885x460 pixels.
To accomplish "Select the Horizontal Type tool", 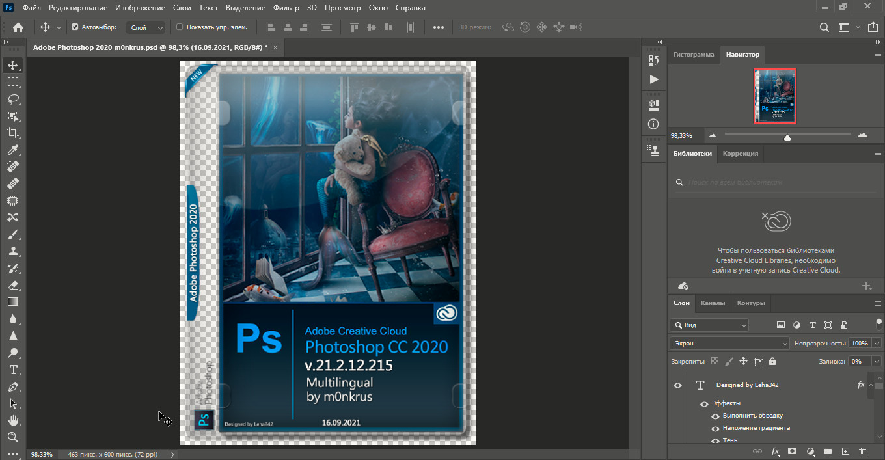I will pyautogui.click(x=13, y=370).
